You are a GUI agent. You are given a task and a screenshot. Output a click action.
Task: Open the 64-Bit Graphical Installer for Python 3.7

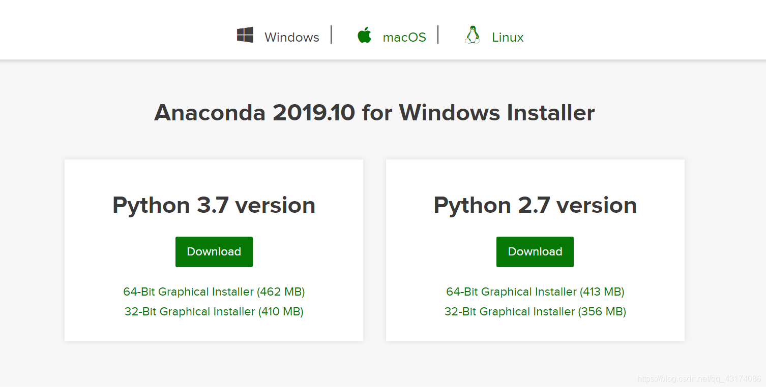point(214,292)
